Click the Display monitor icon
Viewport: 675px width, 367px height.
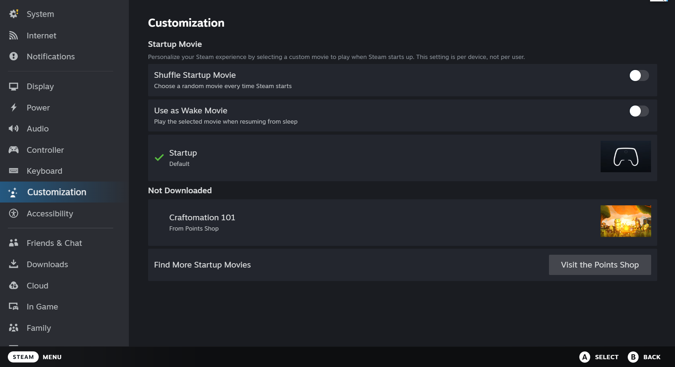tap(14, 86)
